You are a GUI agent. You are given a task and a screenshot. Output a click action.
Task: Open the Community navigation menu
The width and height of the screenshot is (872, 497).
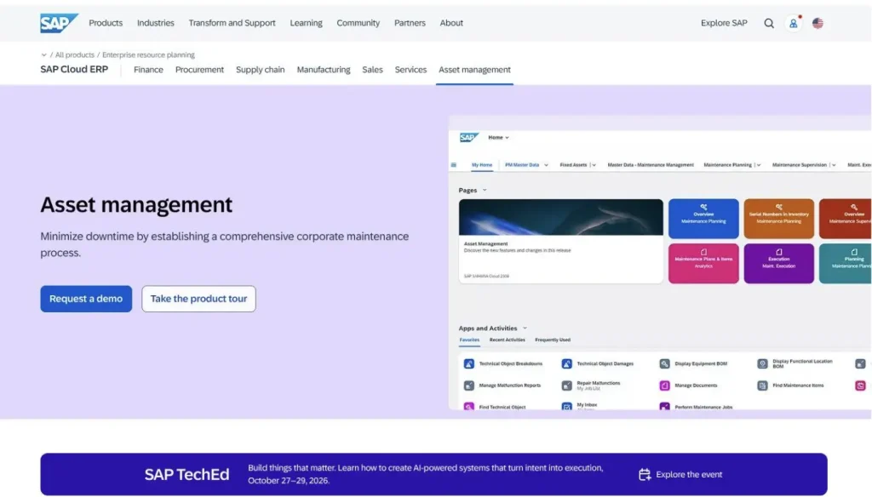[x=359, y=23]
